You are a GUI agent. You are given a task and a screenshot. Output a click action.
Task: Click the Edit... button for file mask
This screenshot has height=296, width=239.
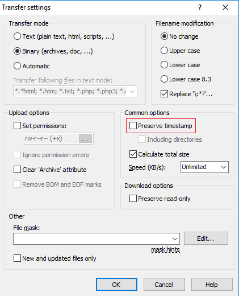[206, 239]
